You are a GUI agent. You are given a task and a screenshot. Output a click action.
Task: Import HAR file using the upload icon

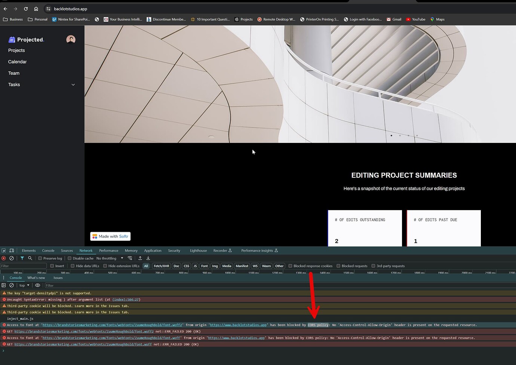pos(139,258)
